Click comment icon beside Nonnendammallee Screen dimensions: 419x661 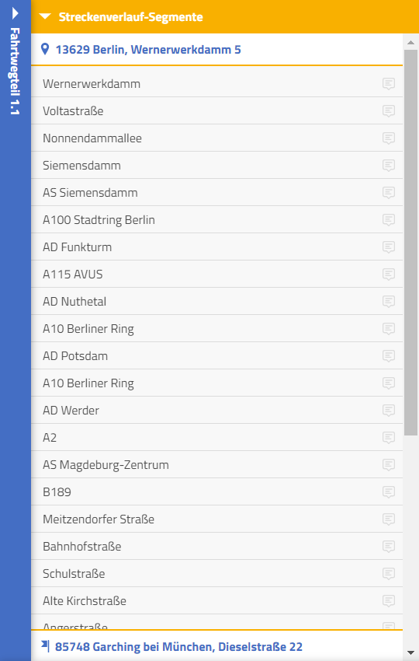388,138
